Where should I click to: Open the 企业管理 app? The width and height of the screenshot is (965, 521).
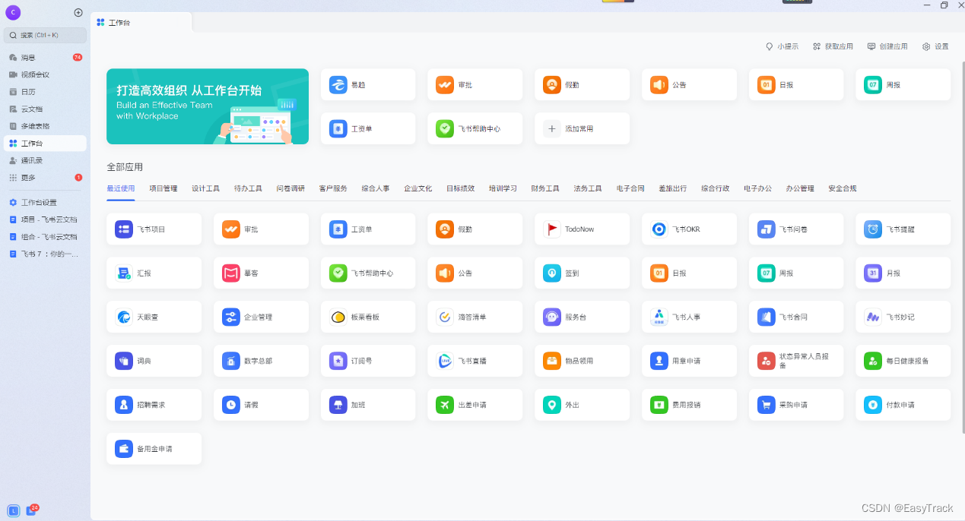[261, 317]
